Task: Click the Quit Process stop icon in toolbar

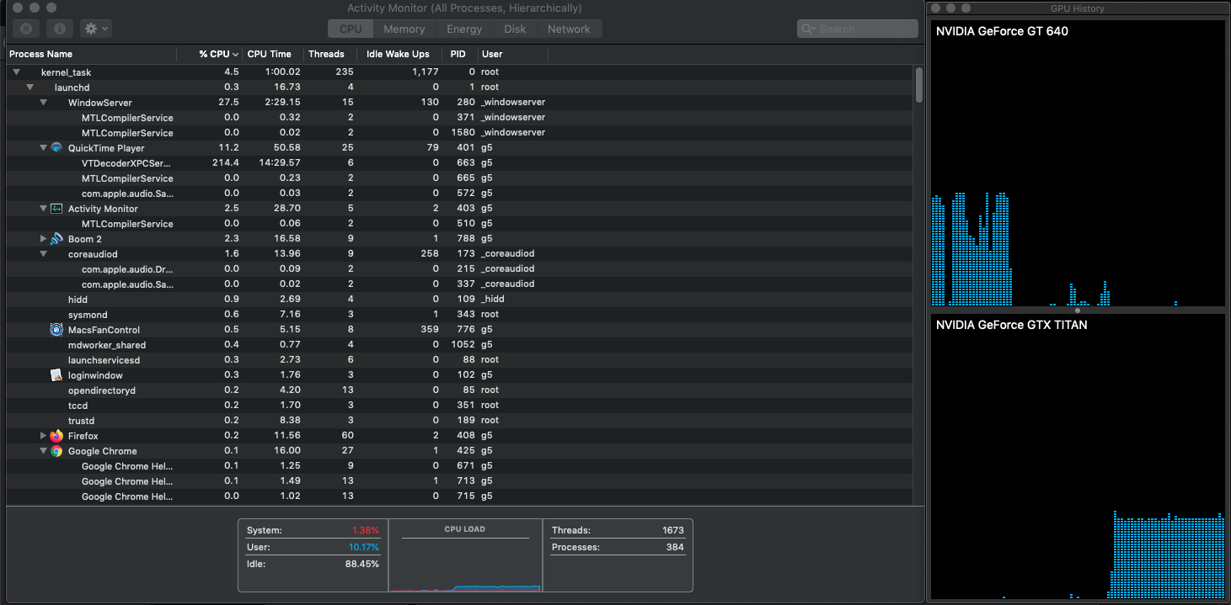Action: point(26,29)
